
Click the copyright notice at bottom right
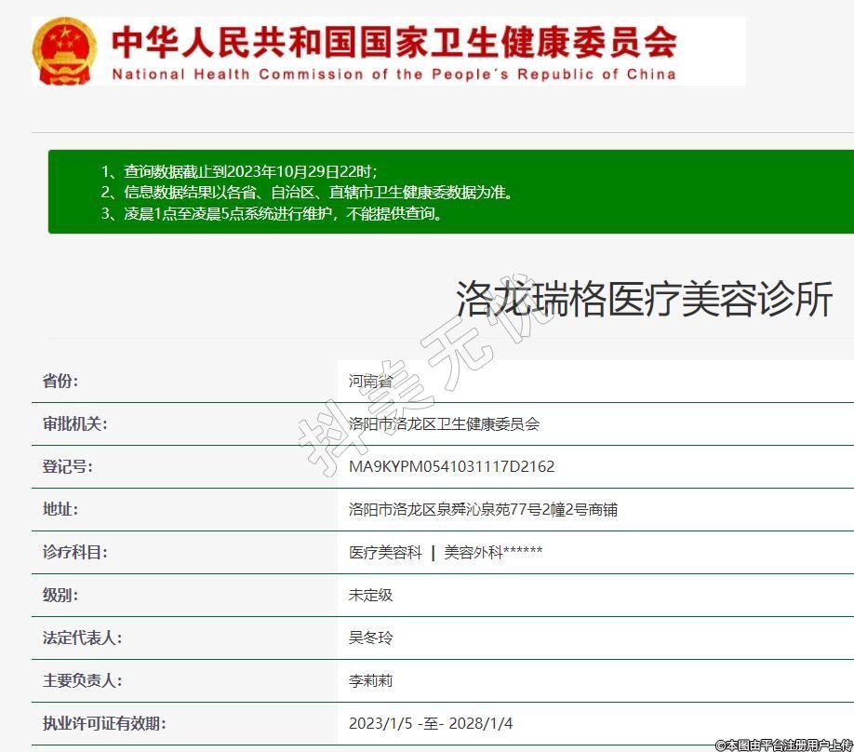[783, 745]
